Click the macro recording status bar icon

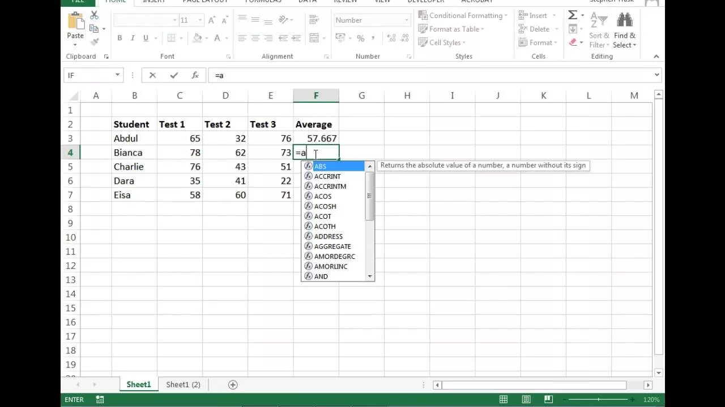click(100, 400)
